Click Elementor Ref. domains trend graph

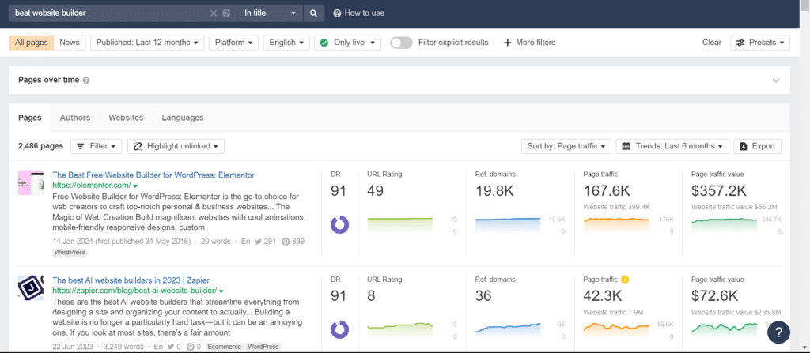pos(508,226)
